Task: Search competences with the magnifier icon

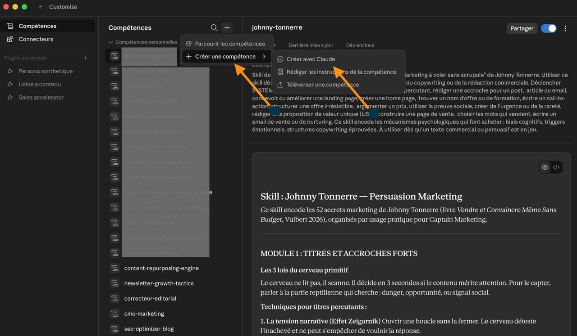Action: click(x=214, y=28)
